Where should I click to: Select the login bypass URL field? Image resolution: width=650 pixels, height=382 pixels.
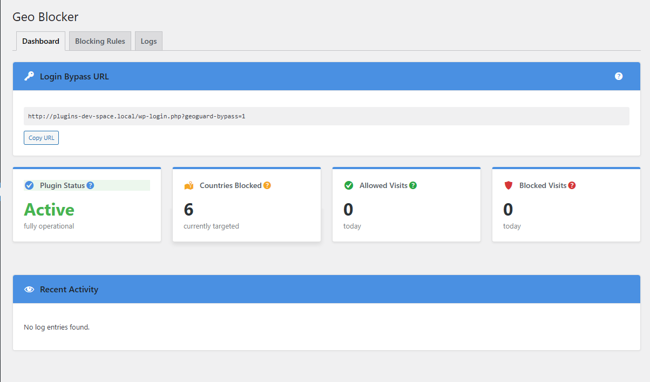(327, 116)
